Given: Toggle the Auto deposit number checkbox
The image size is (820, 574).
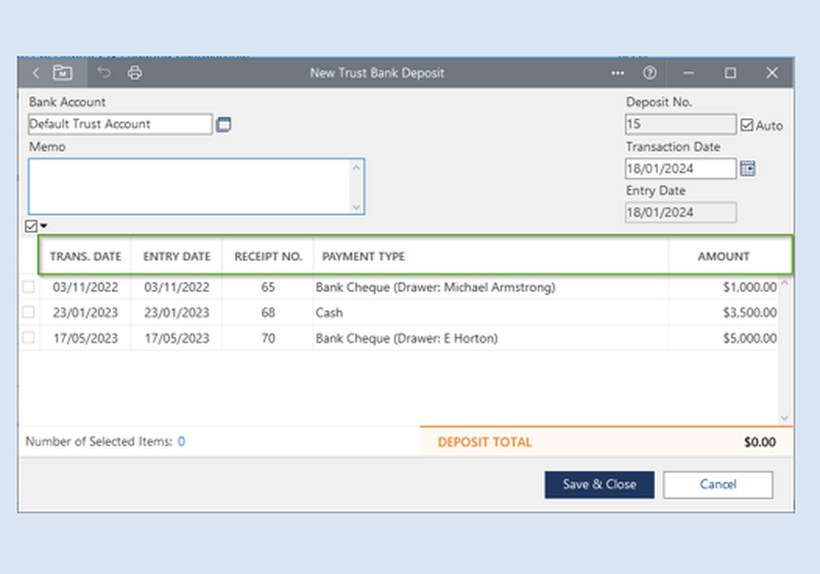Looking at the screenshot, I should click(x=746, y=125).
